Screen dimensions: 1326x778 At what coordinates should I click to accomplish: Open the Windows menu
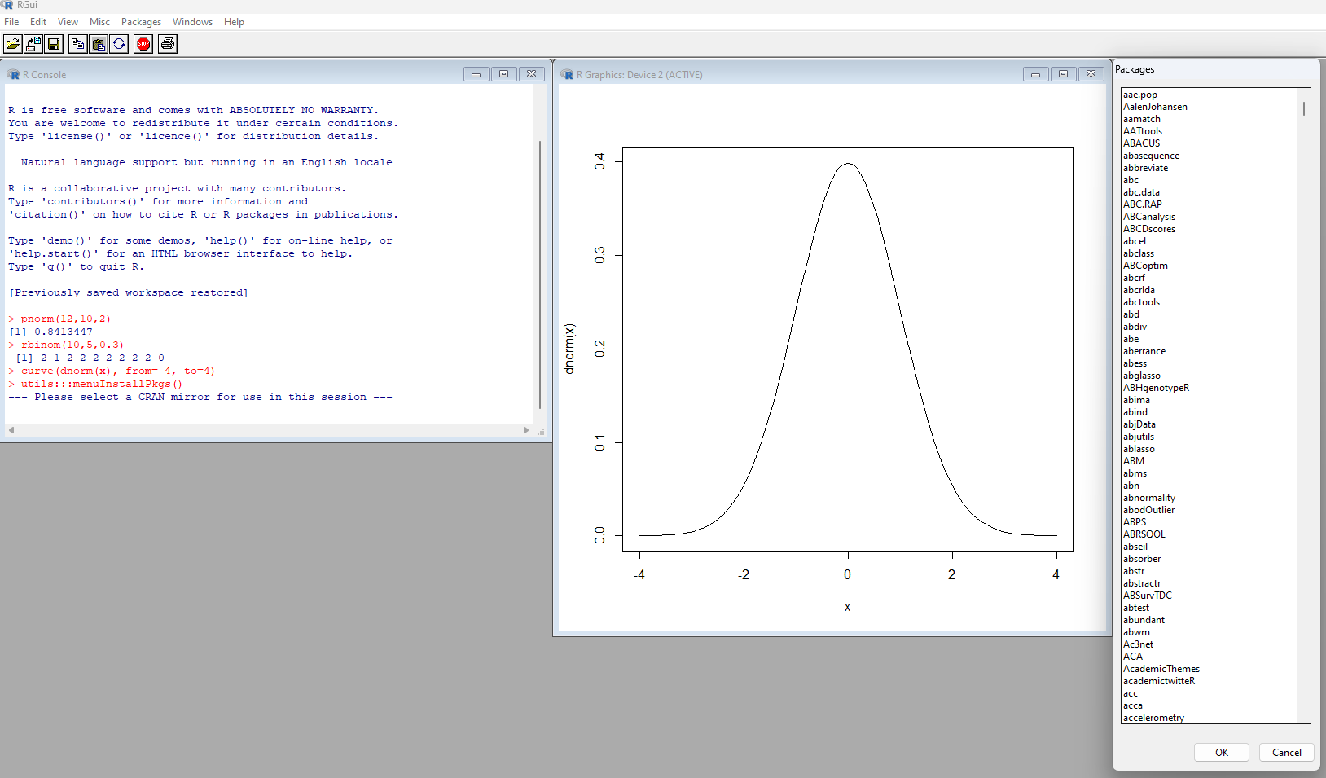(192, 22)
